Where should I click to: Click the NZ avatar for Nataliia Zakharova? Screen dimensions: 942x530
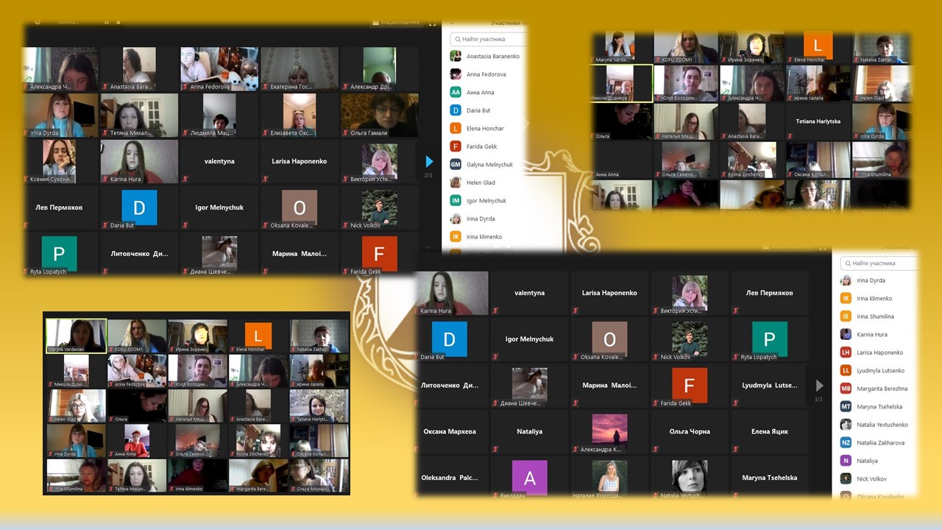pos(846,442)
